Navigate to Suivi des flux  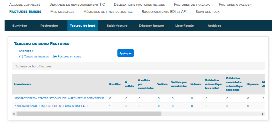tap(207, 12)
